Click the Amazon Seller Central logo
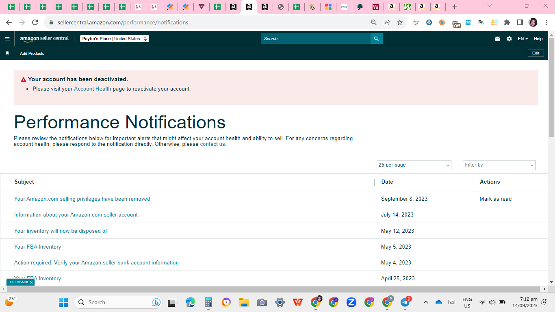This screenshot has width=555, height=312. (44, 39)
